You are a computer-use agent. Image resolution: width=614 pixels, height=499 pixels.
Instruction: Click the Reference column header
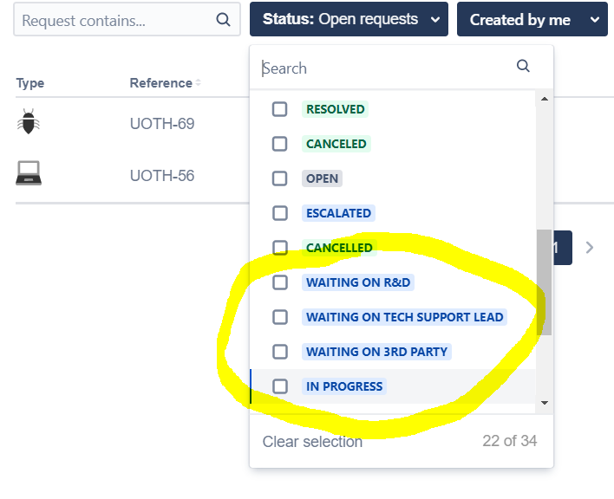point(161,83)
